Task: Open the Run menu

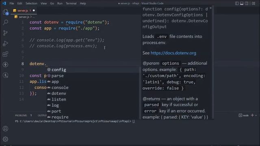Action: [x=60, y=3]
